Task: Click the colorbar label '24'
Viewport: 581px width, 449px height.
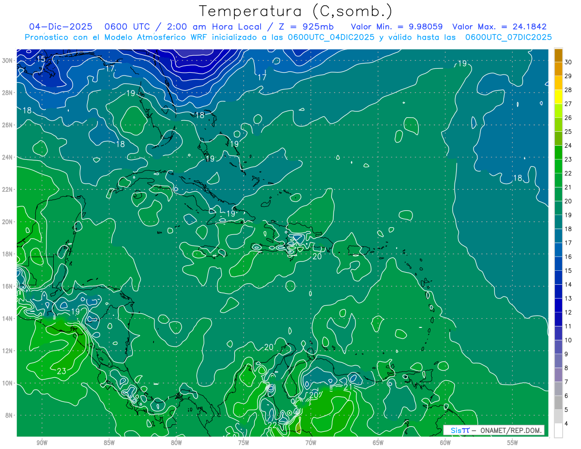Action: (x=568, y=145)
